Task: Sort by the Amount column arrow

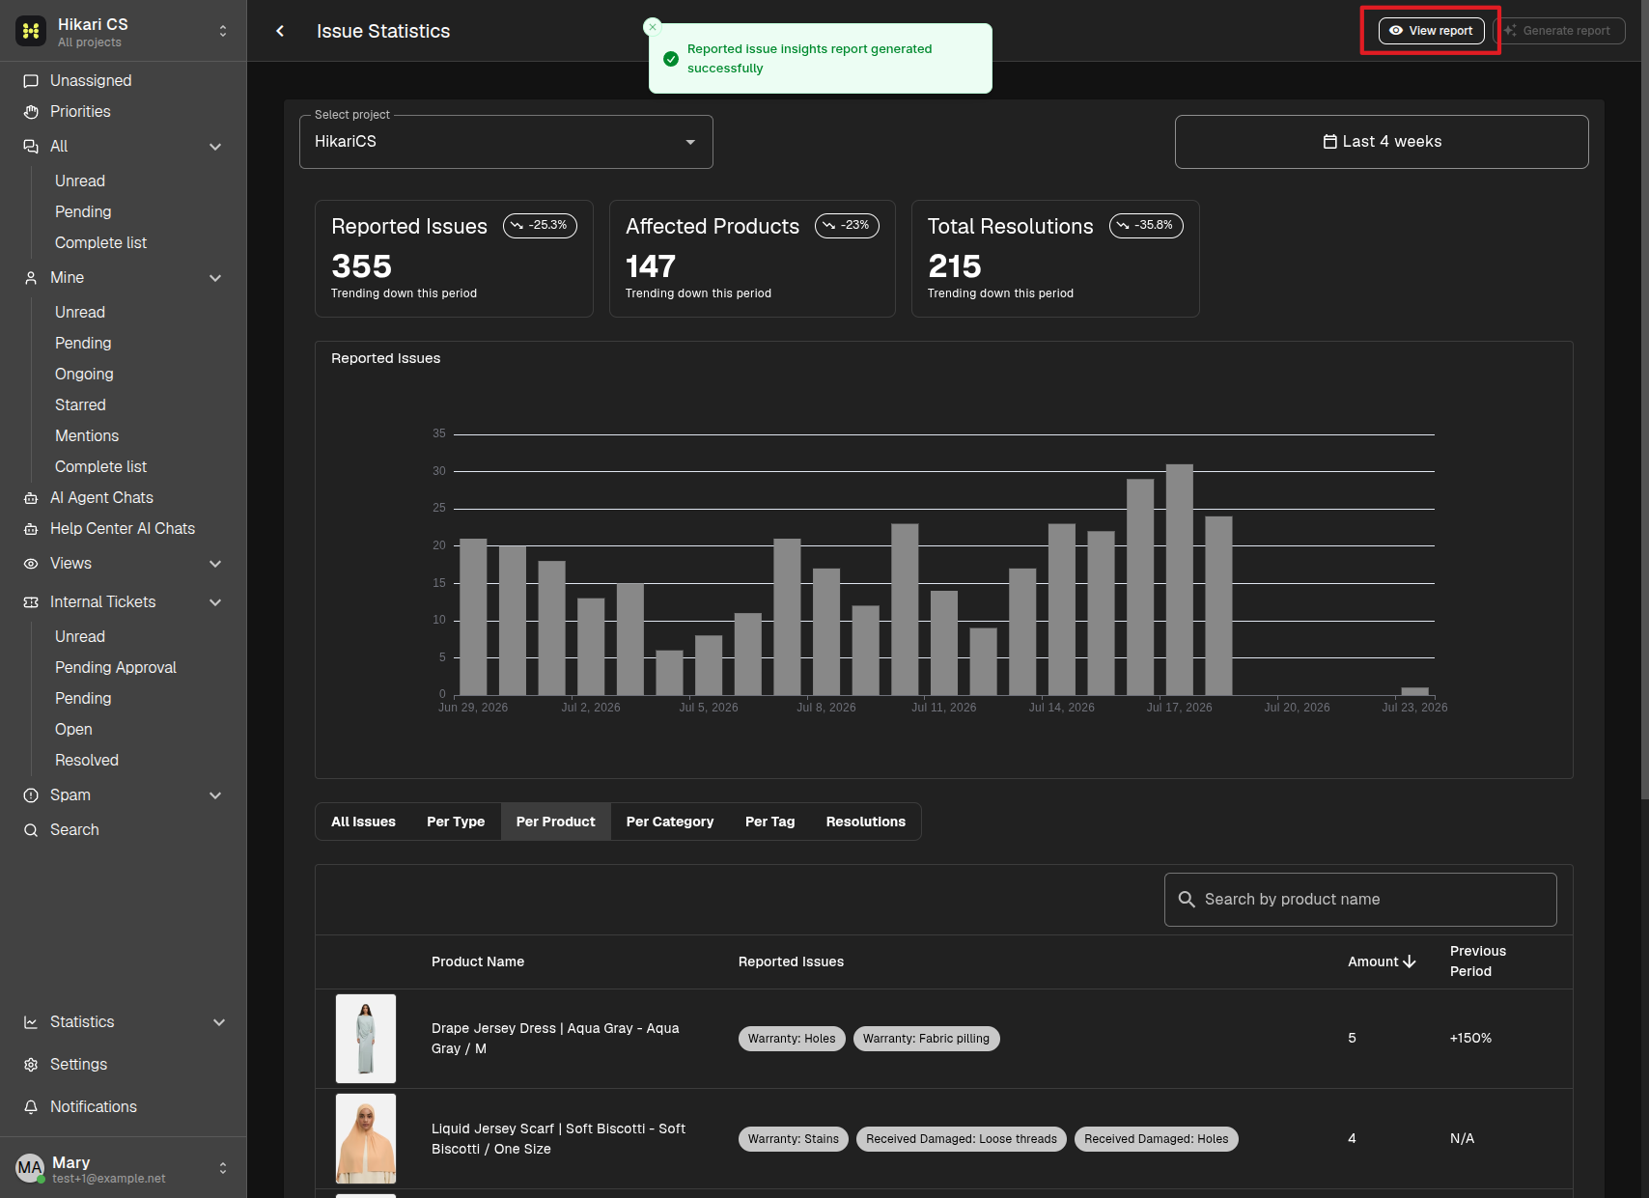Action: coord(1410,961)
